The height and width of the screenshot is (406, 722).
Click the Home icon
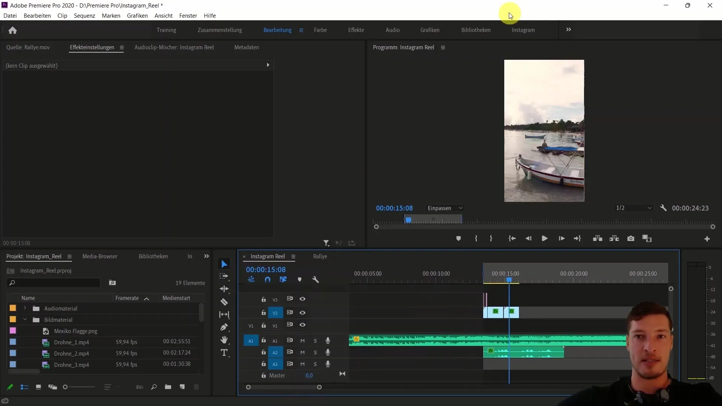pyautogui.click(x=12, y=30)
